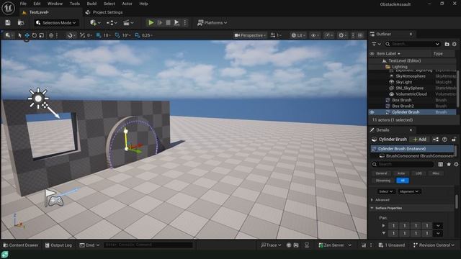Activate the scale tool
This screenshot has height=259, width=461.
point(42,35)
